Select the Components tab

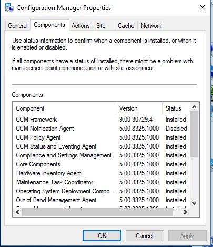click(49, 25)
